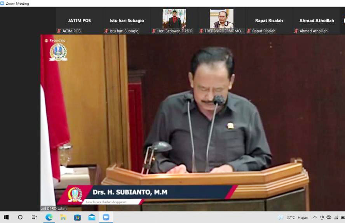This screenshot has height=223, width=345.
Task: Open the Mail app in the taskbar
Action: [92, 217]
